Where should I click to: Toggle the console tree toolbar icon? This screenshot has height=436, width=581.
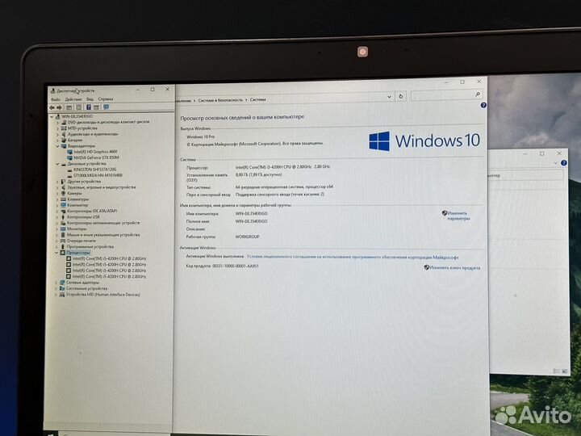[69, 107]
